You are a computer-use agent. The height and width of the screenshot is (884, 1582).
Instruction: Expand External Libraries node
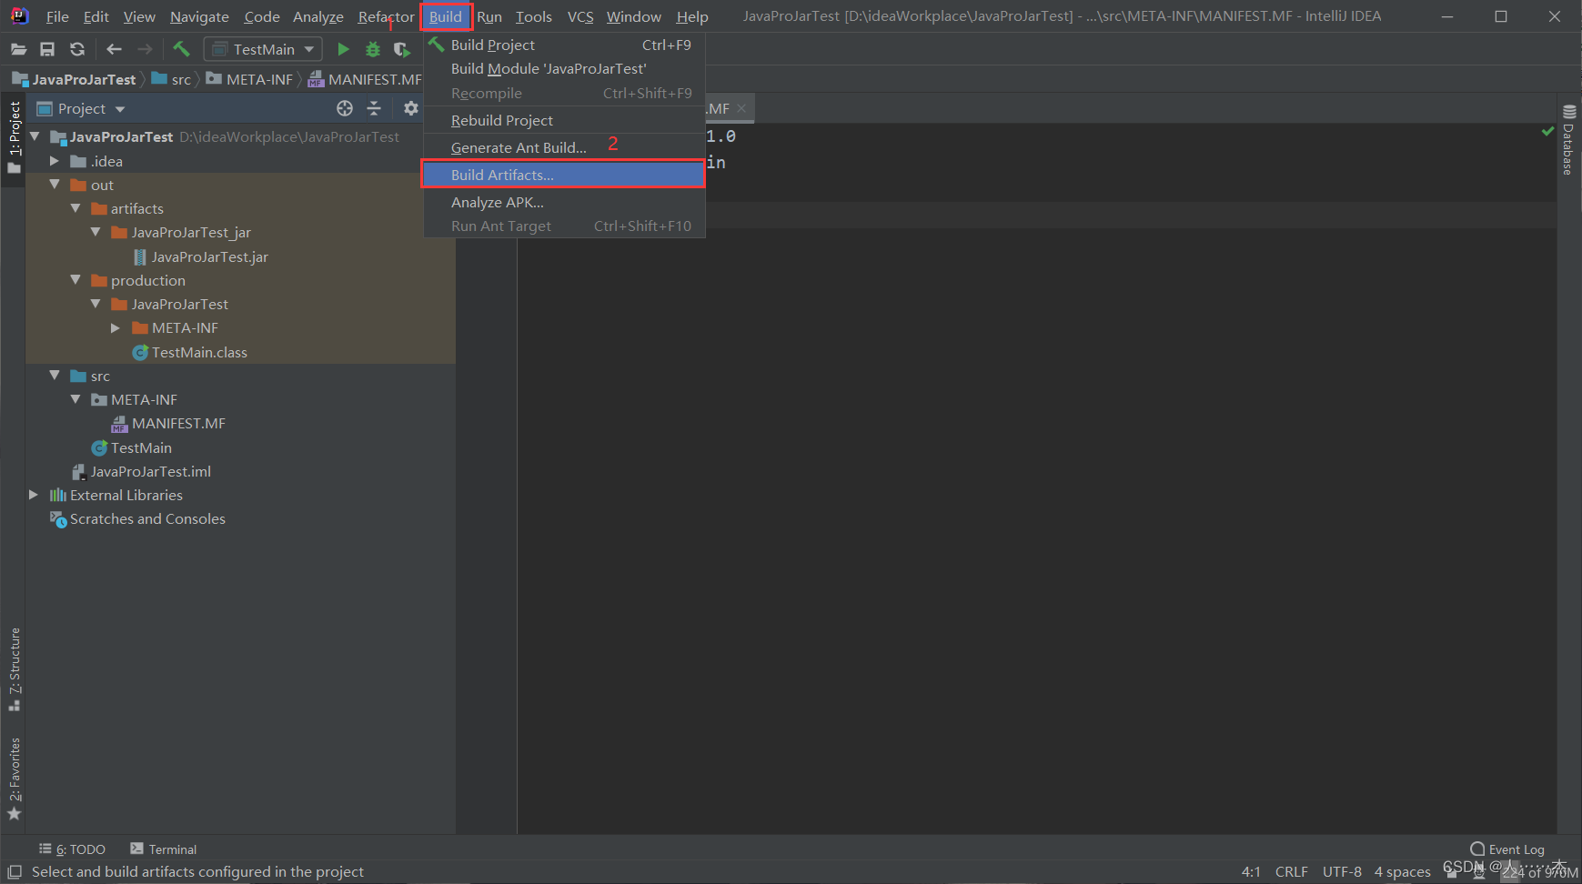click(x=34, y=495)
